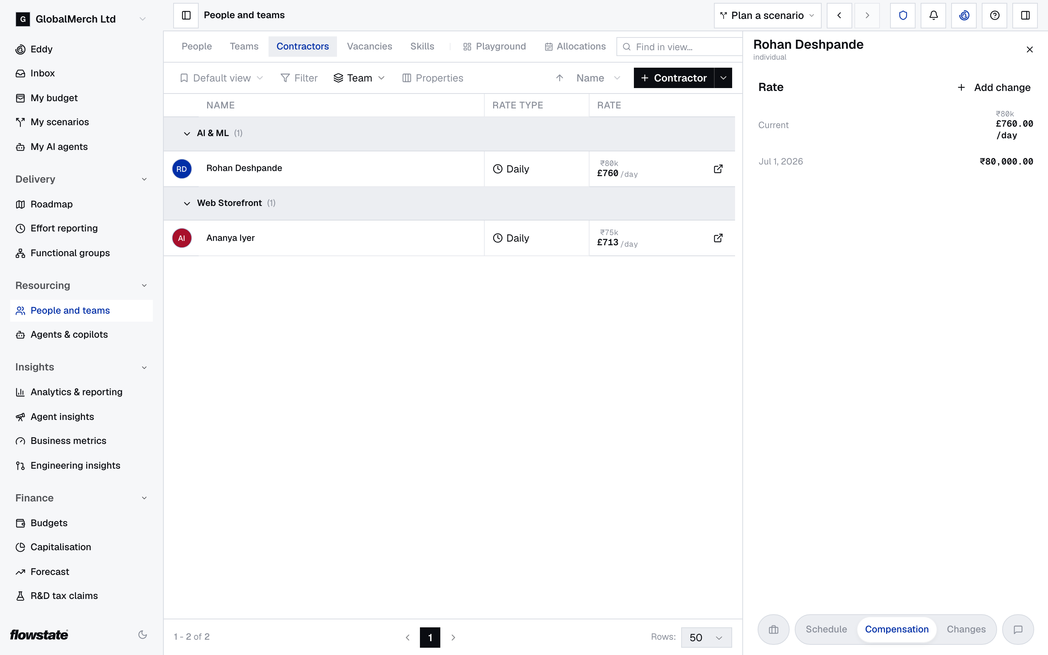
Task: Open the Allocations tab
Action: pos(575,46)
